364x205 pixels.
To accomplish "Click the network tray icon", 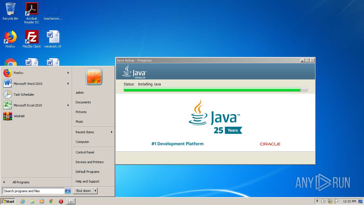I will 330,201.
